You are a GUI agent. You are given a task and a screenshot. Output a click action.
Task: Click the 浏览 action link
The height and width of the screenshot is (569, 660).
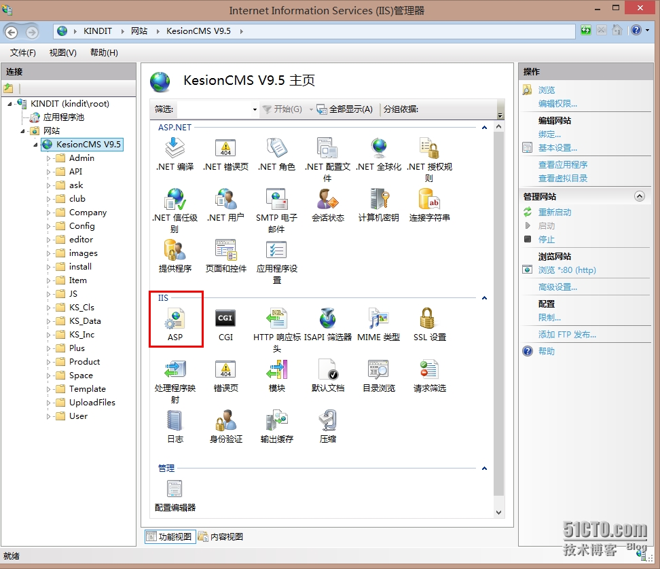pyautogui.click(x=547, y=90)
